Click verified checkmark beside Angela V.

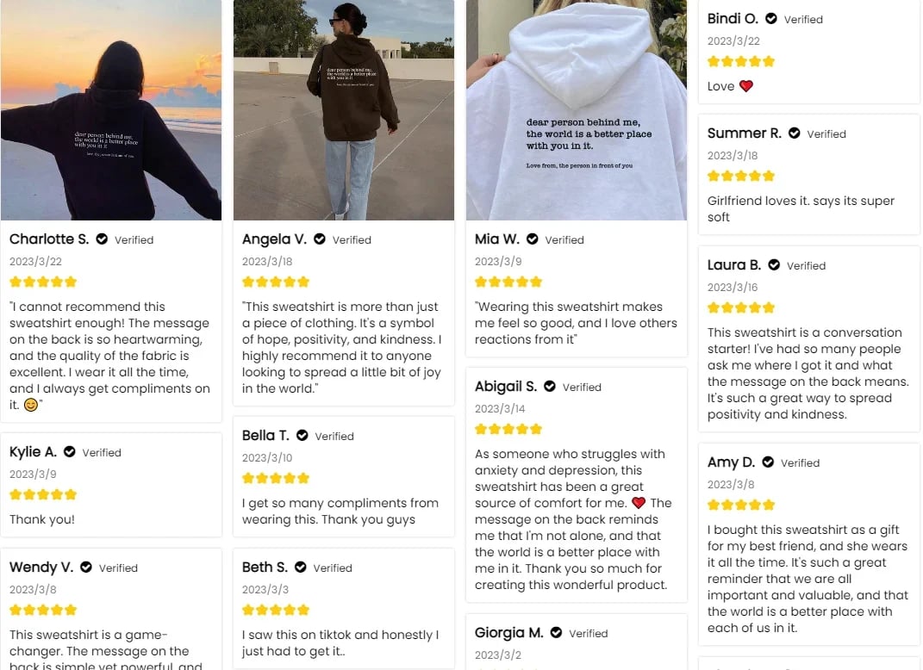(320, 239)
